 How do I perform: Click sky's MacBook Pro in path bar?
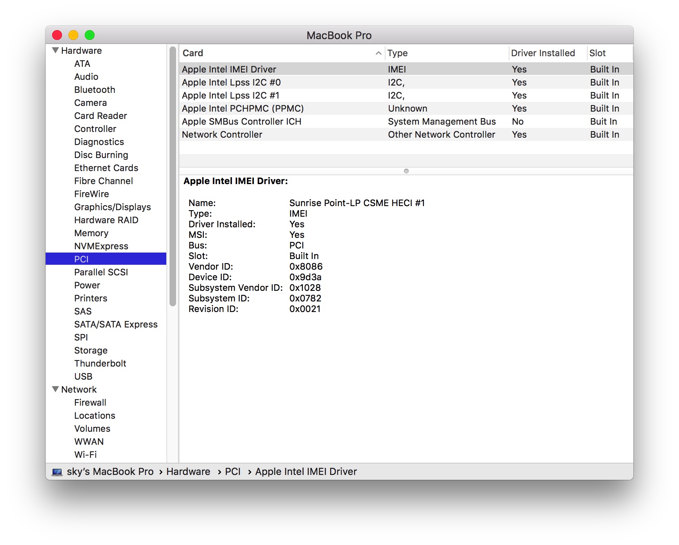(x=110, y=472)
